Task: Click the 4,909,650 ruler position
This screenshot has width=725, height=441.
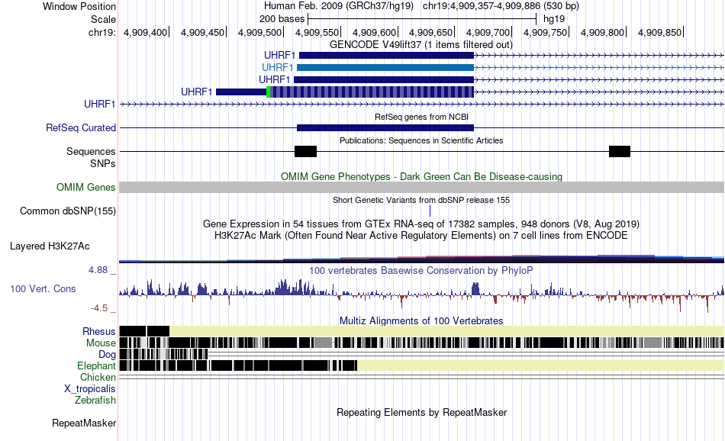Action: point(431,32)
